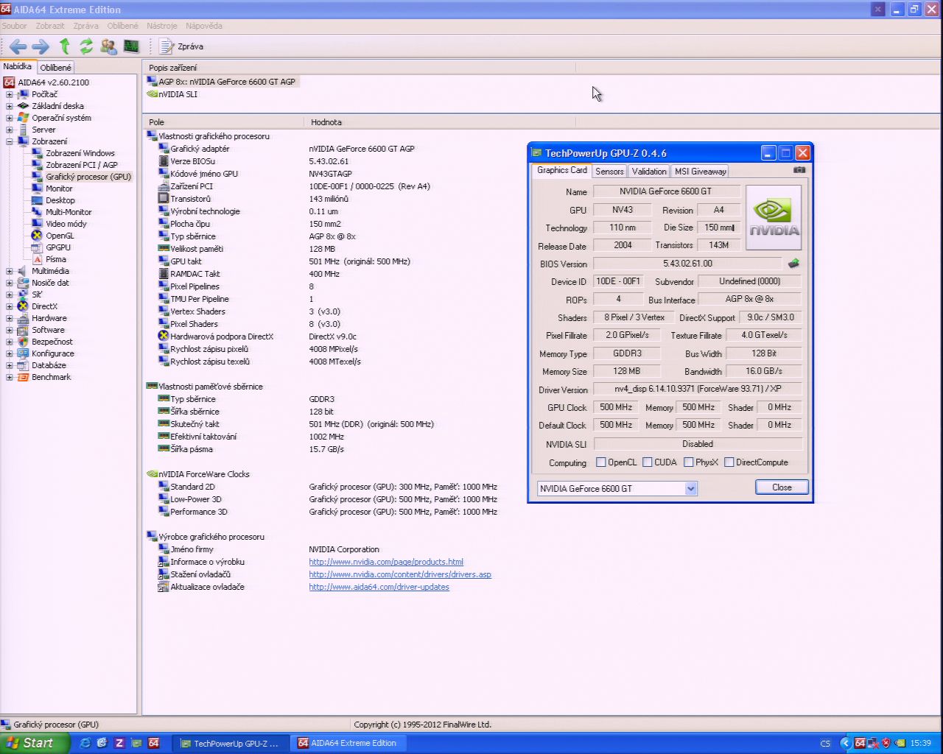Select Zobrazení Windows in the tree
This screenshot has height=754, width=943.
tap(80, 153)
